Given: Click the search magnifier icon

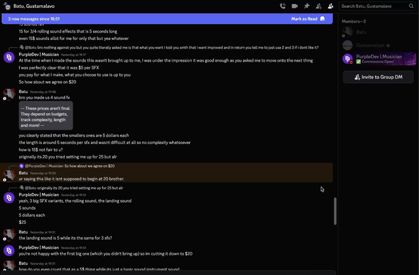Looking at the screenshot, I should pos(411,6).
